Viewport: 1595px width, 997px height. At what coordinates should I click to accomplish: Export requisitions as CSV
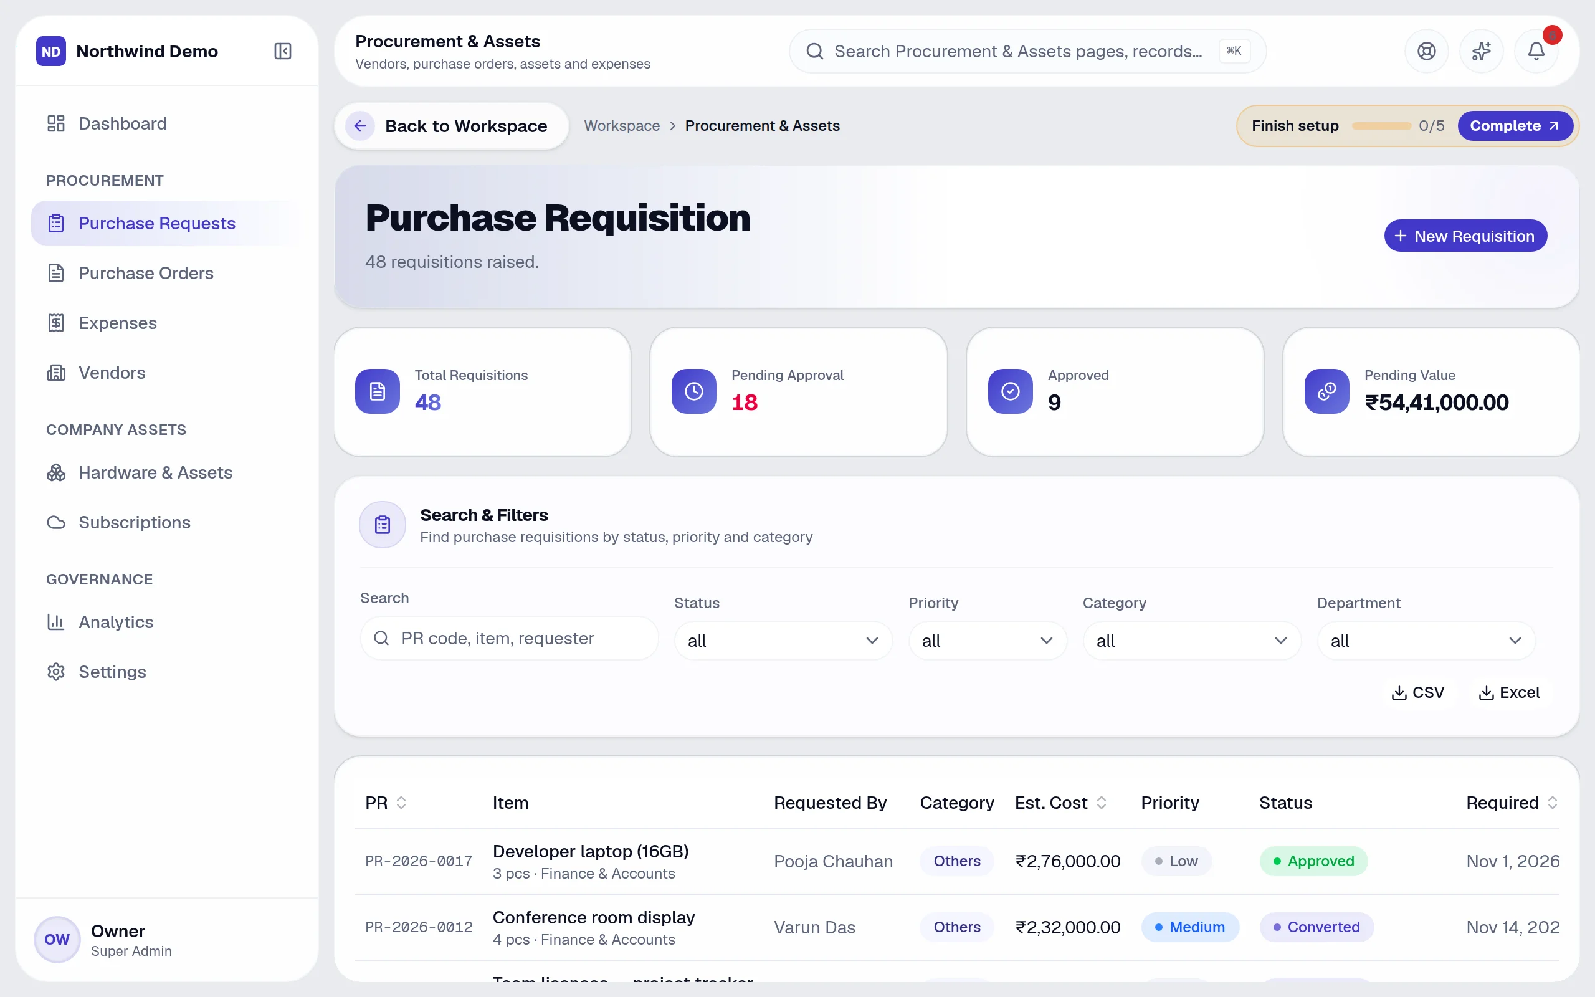coord(1417,692)
